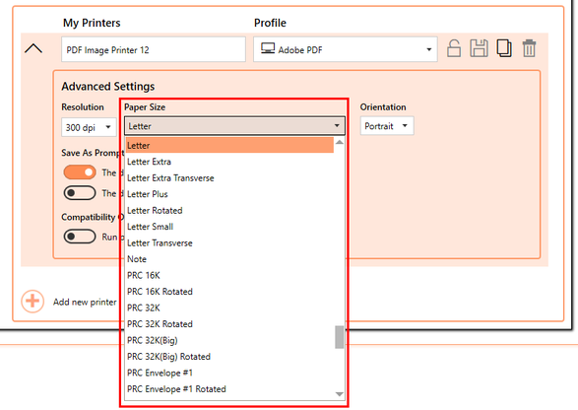Open the 300 dpi Resolution dropdown
578x410 pixels.
[x=89, y=127]
